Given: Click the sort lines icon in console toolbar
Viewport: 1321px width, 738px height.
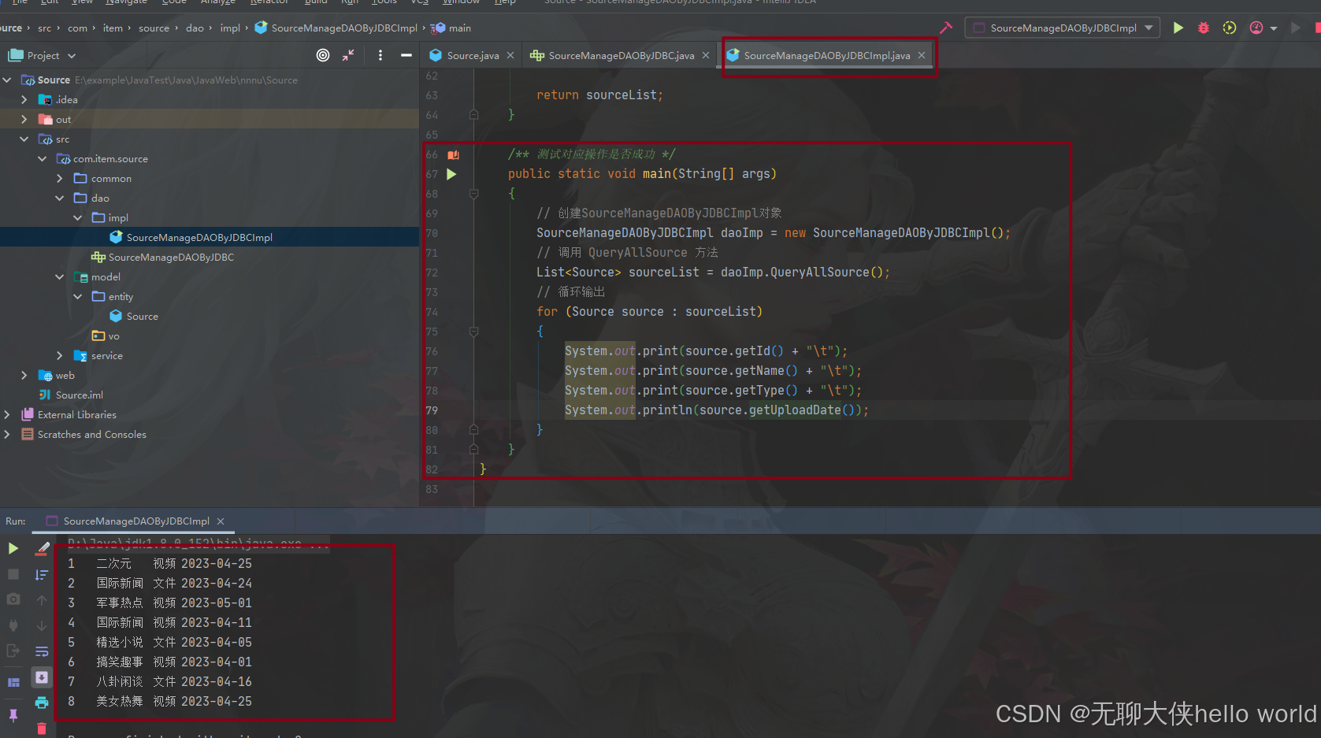Looking at the screenshot, I should click(x=42, y=574).
